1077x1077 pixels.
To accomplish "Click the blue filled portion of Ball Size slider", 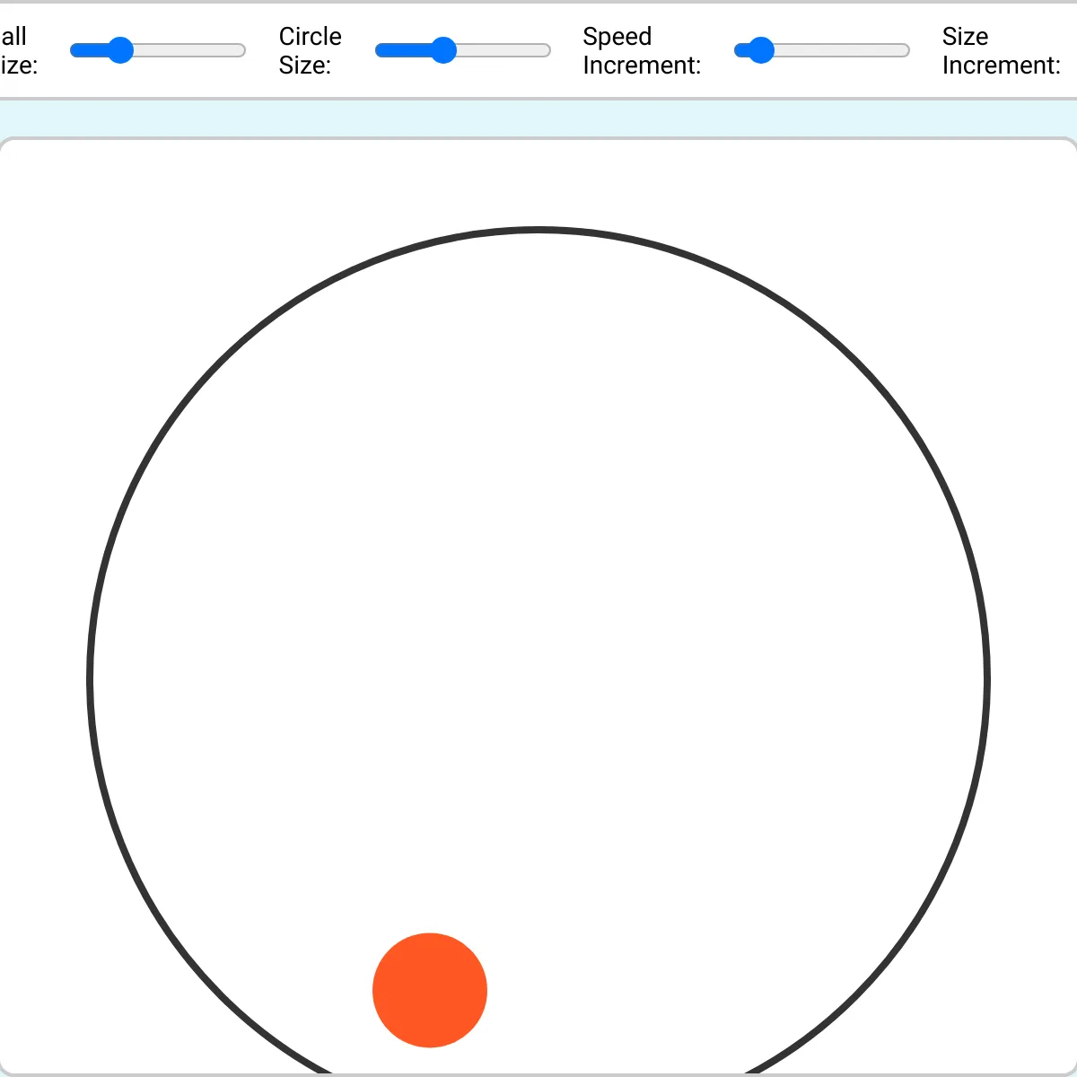I will pos(88,50).
